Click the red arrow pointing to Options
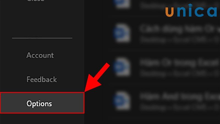 [97, 77]
